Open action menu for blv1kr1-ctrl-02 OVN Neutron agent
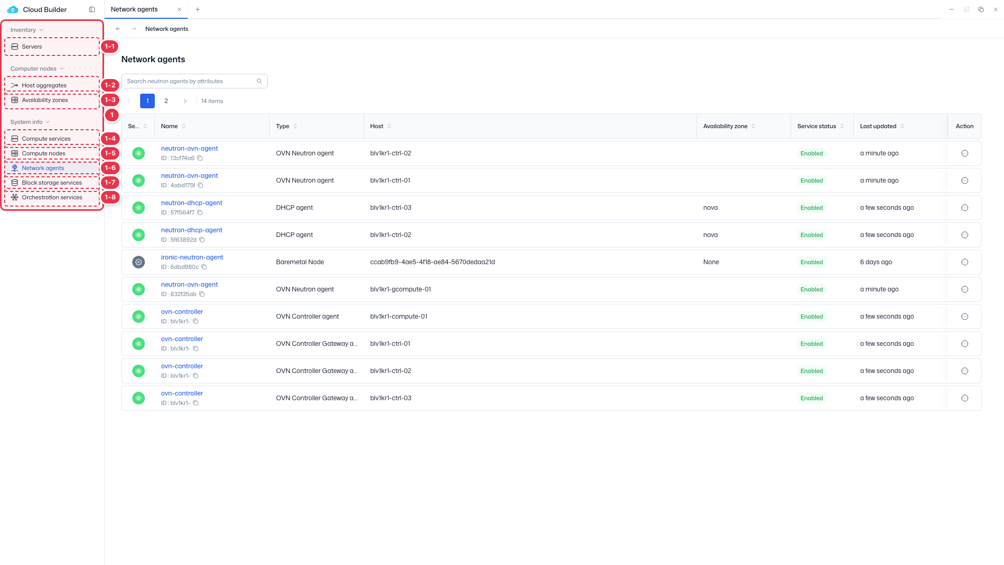The height and width of the screenshot is (565, 1004). click(x=965, y=153)
